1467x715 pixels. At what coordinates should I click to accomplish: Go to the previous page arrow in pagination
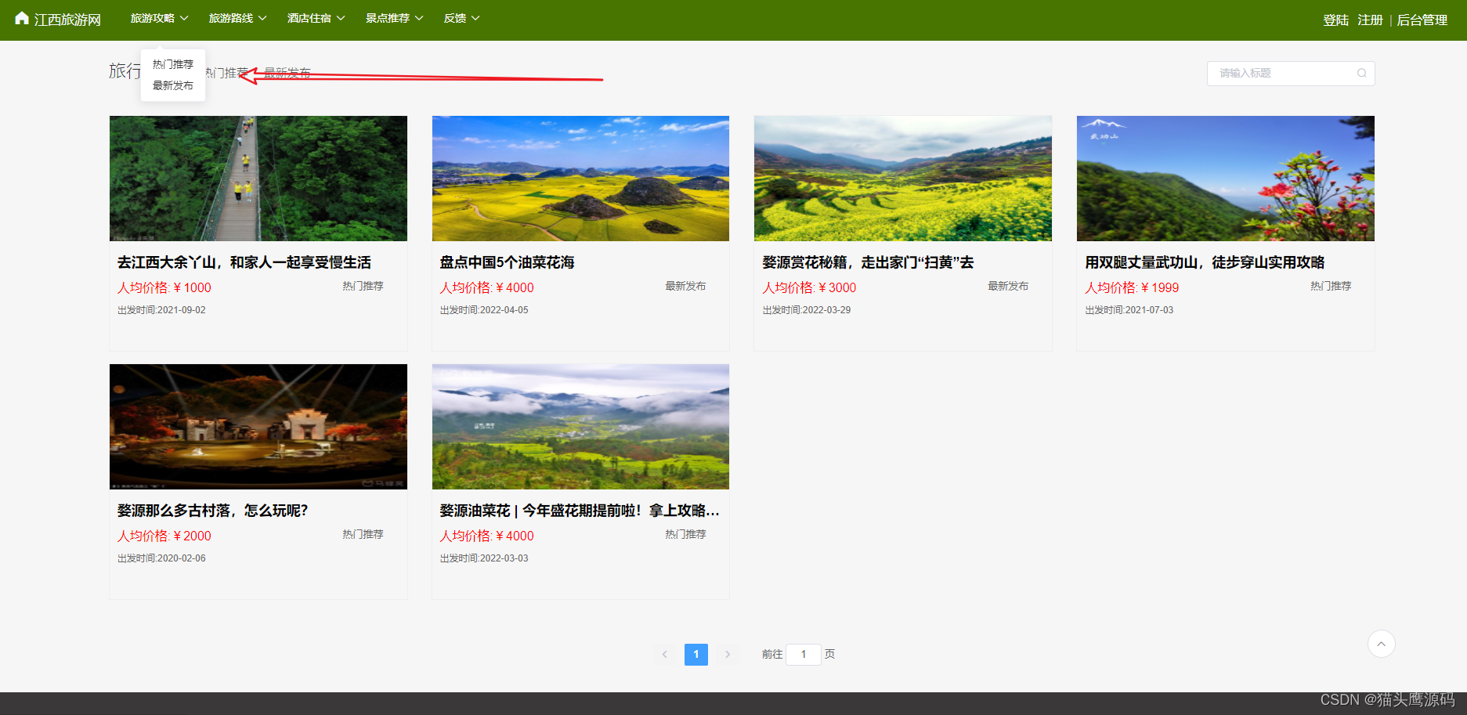click(664, 654)
